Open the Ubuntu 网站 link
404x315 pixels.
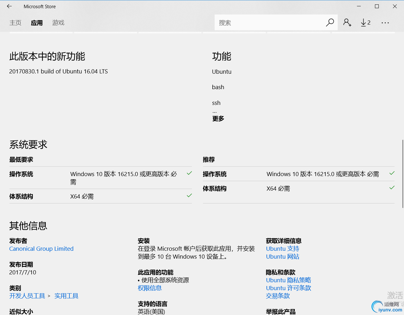point(282,256)
